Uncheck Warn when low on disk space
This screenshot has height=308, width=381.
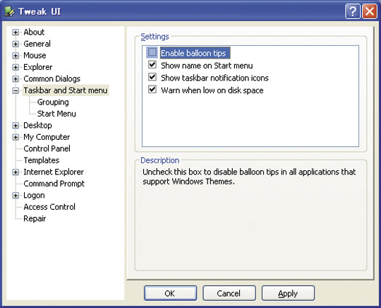(152, 90)
